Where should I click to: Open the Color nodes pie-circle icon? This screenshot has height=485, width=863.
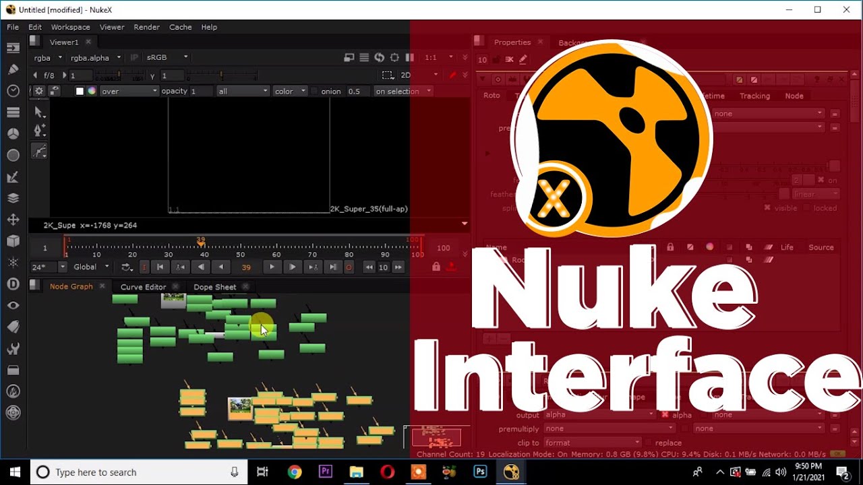[x=13, y=133]
